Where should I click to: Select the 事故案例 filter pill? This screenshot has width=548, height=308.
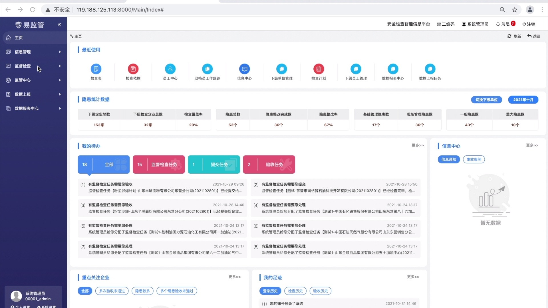(474, 159)
